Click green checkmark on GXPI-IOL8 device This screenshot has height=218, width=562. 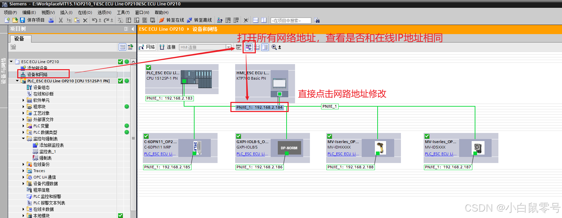(239, 136)
